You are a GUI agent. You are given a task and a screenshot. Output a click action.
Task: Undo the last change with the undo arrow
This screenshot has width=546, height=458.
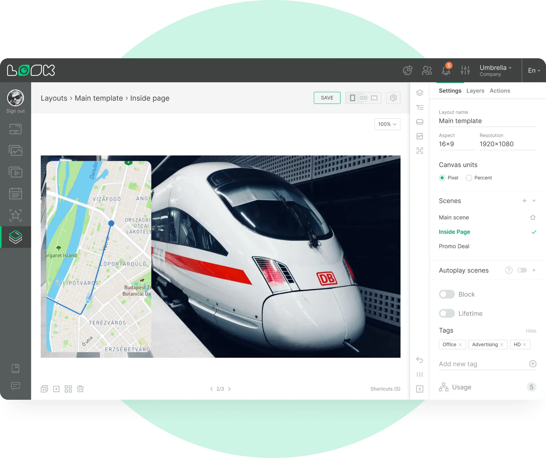coord(420,360)
